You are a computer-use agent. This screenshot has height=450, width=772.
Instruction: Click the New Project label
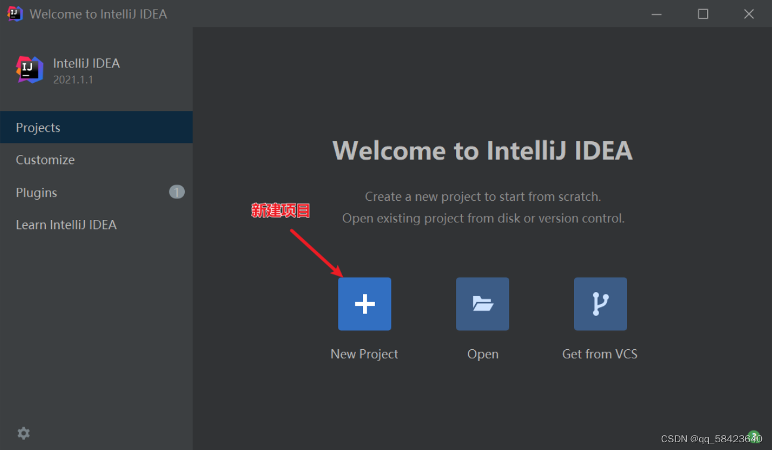pyautogui.click(x=364, y=354)
